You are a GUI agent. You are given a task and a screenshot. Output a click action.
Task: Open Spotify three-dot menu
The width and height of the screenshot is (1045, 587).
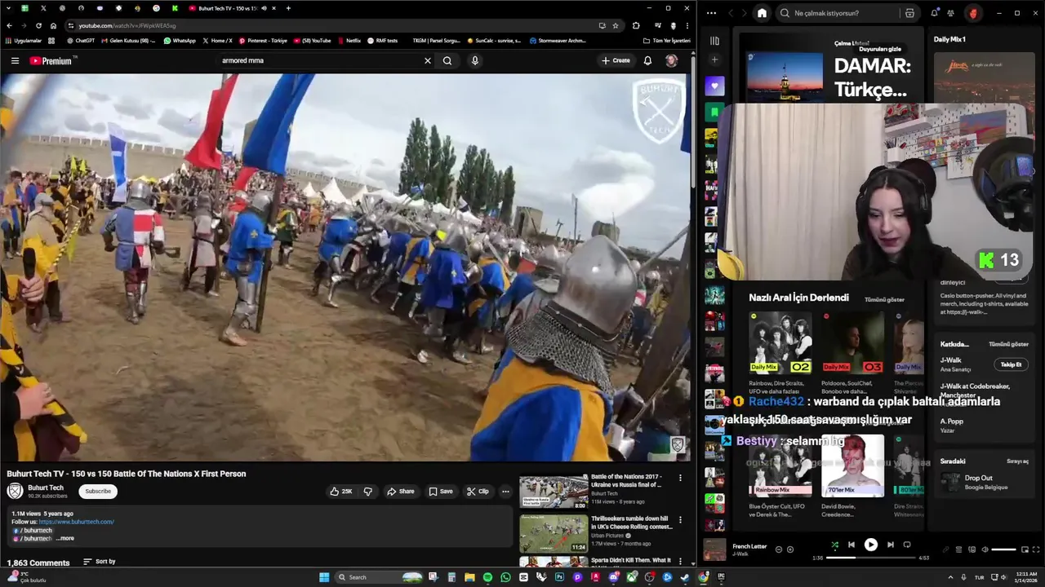711,13
